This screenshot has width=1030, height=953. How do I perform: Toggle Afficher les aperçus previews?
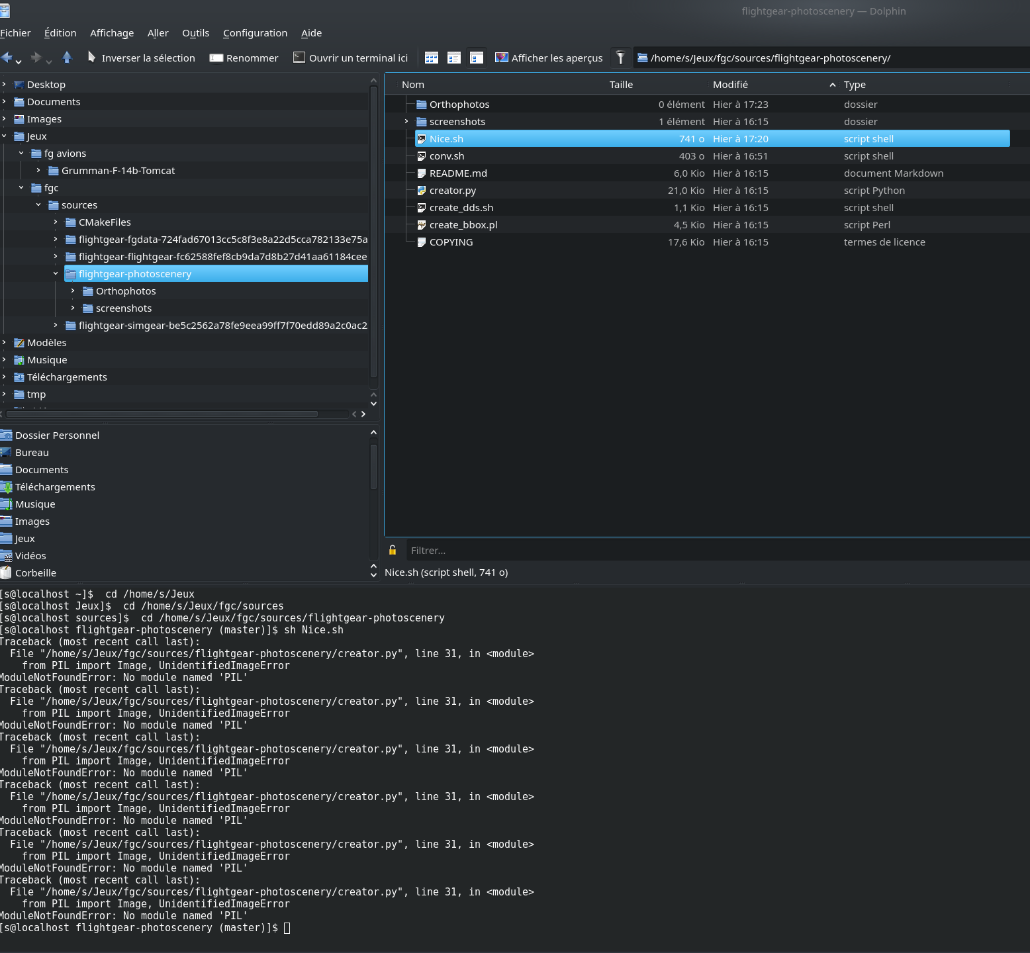point(549,58)
